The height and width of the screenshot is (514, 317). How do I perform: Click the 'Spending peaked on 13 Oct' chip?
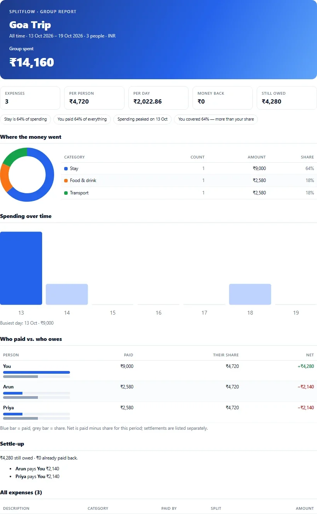tap(143, 119)
